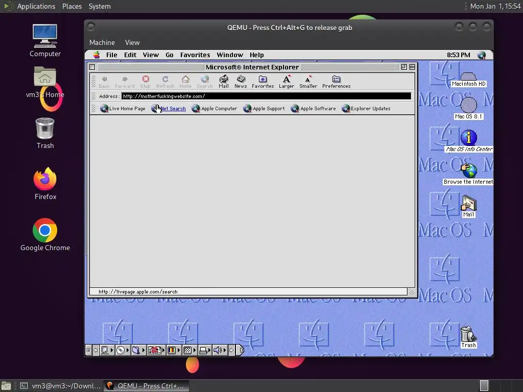Open the Apple Support favorite link
The image size is (523, 392).
tap(264, 109)
